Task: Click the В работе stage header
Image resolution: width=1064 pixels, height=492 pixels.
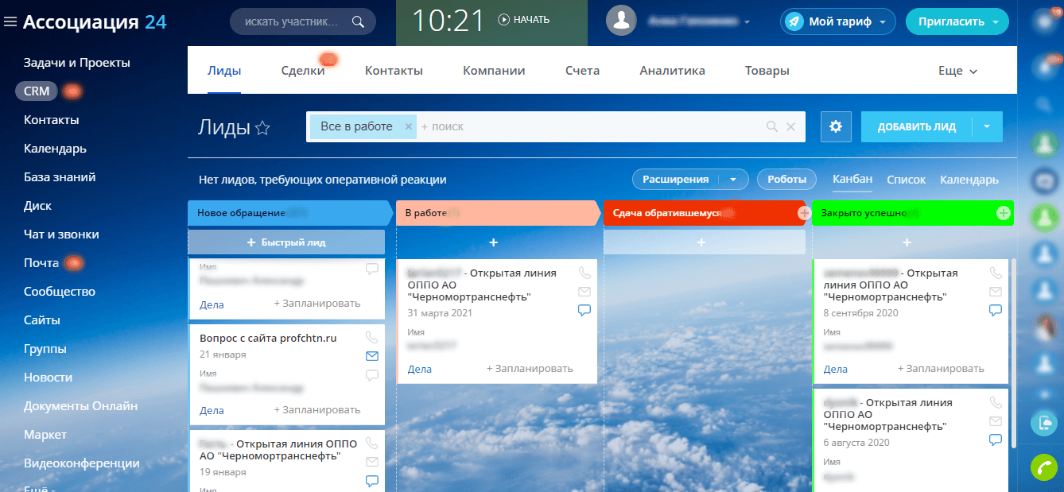Action: [498, 213]
